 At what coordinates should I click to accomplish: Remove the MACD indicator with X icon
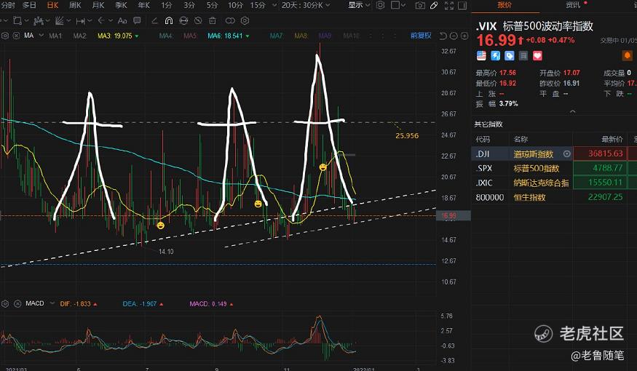(x=17, y=303)
